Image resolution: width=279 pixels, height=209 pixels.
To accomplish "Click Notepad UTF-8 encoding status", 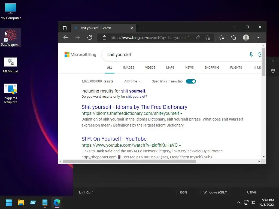I will tap(251, 192).
